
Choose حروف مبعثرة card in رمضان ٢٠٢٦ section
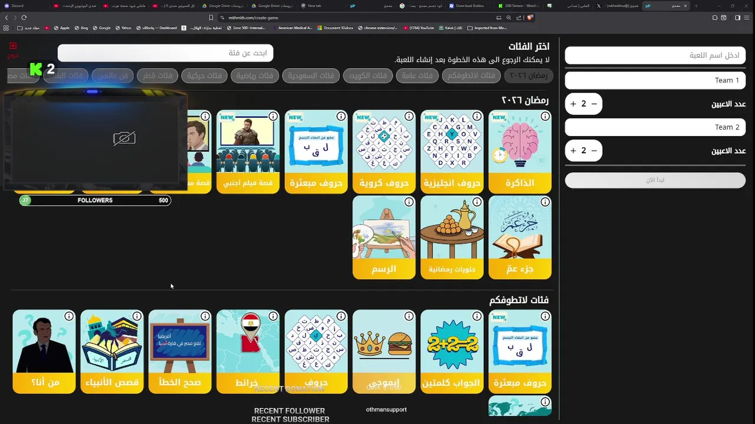[316, 152]
